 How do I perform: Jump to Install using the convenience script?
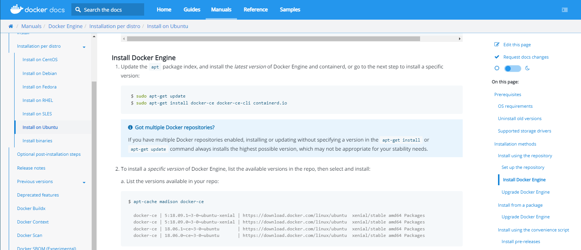click(x=533, y=230)
